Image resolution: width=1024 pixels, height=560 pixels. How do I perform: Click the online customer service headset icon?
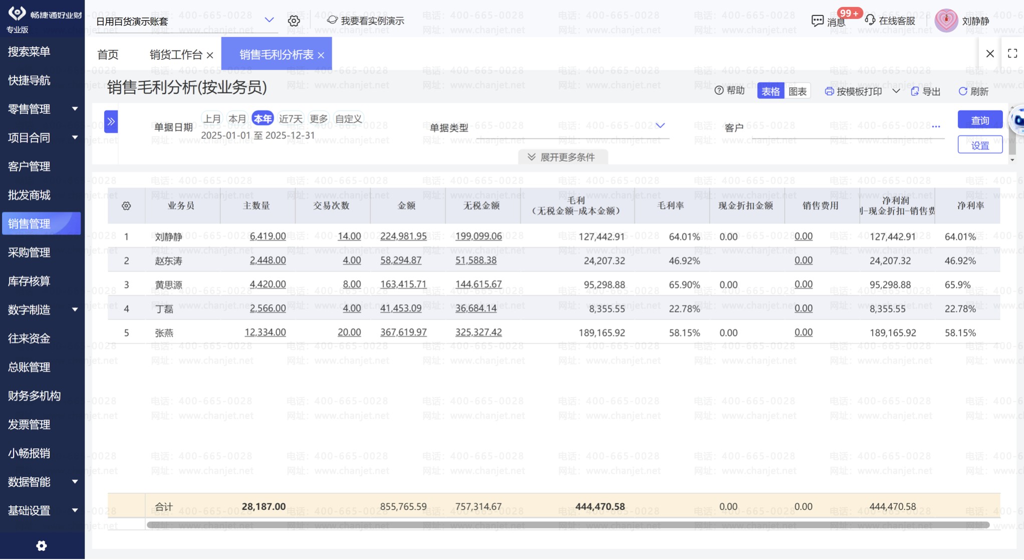point(870,21)
